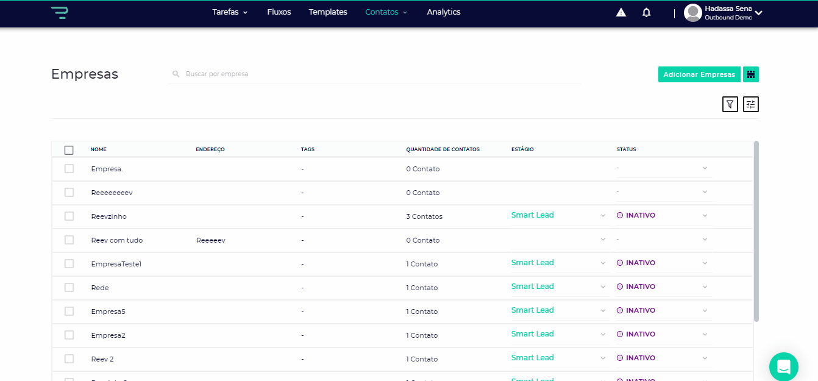Switch to grid view icon
This screenshot has height=381, width=818.
pyautogui.click(x=750, y=74)
